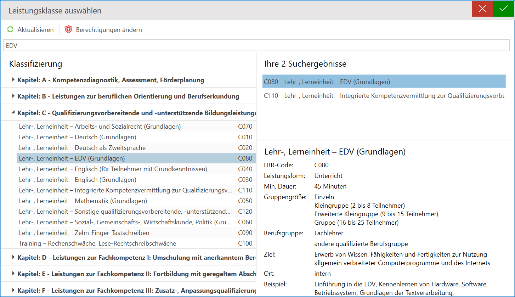This screenshot has width=515, height=297.
Task: Click the detail title Lehr-, Lerneinheit – EDV
Action: coord(335,152)
